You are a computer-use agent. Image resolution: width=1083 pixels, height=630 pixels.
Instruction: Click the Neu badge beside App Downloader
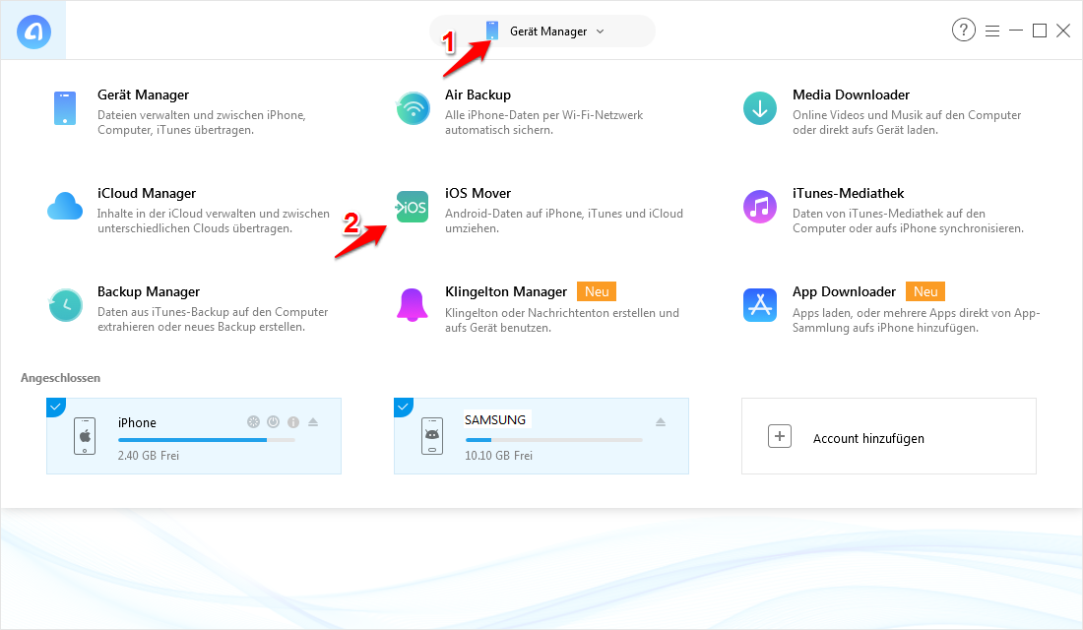[x=925, y=291]
